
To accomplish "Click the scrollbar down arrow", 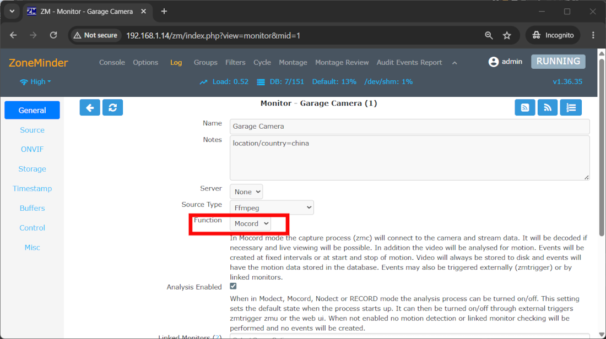I will click(602, 335).
